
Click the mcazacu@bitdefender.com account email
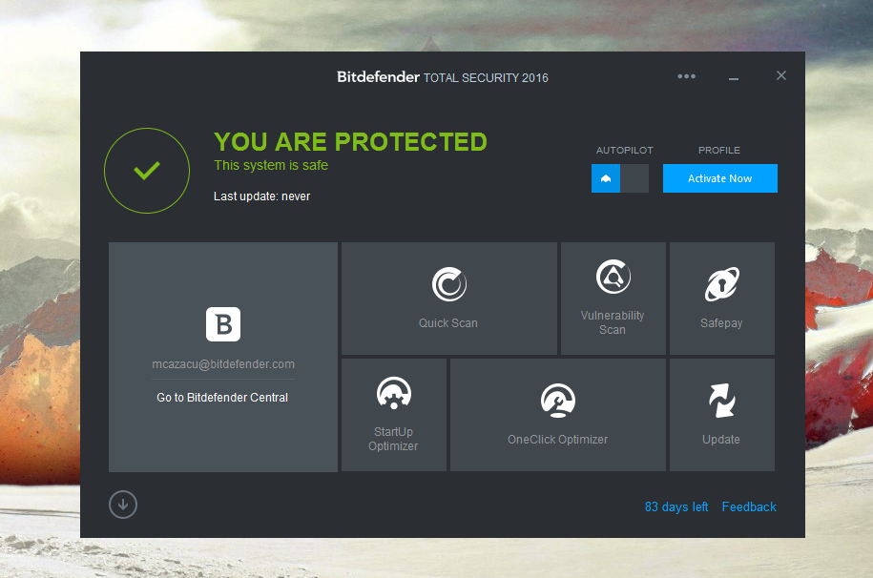pyautogui.click(x=223, y=364)
